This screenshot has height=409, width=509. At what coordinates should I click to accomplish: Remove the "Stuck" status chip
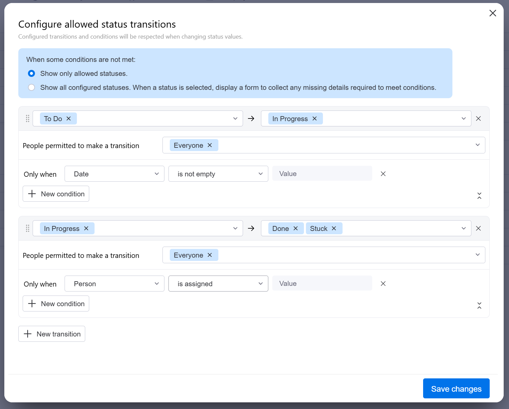334,228
